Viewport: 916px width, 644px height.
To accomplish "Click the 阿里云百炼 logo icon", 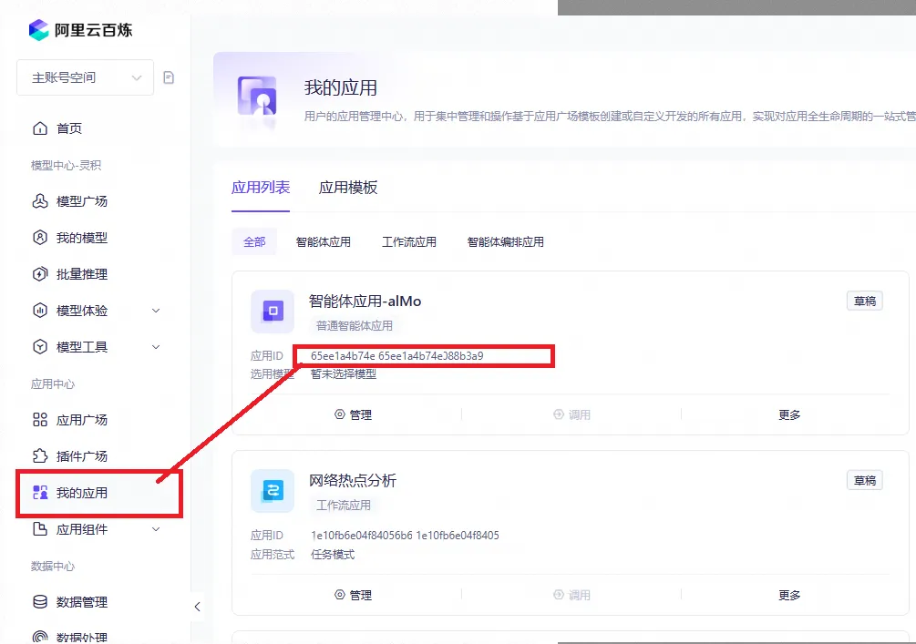I will [x=38, y=30].
